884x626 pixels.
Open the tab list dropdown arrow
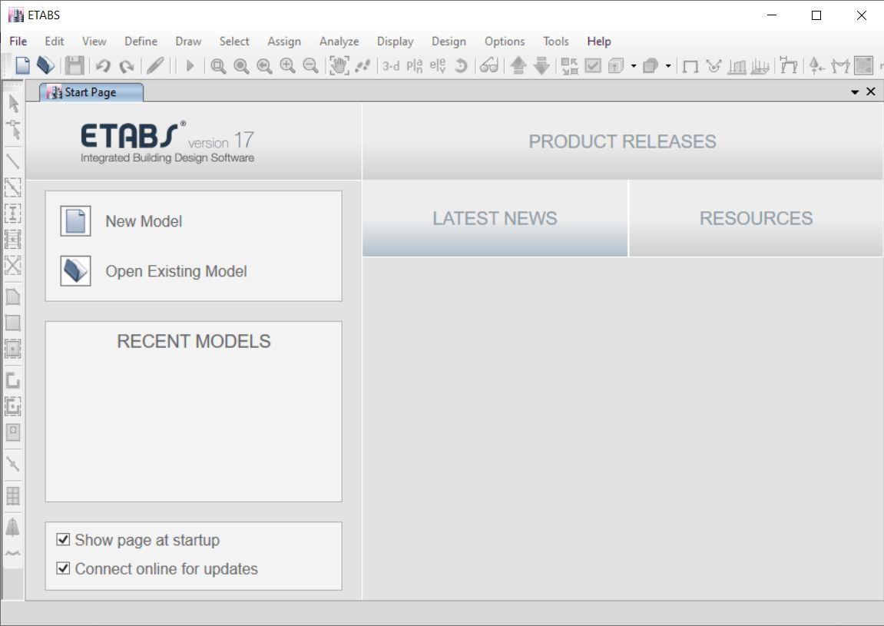855,92
